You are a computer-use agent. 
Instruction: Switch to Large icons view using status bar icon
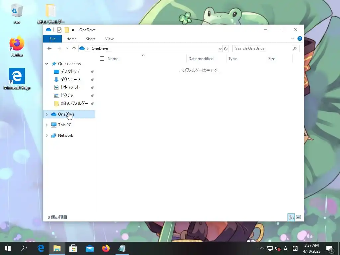click(x=298, y=217)
